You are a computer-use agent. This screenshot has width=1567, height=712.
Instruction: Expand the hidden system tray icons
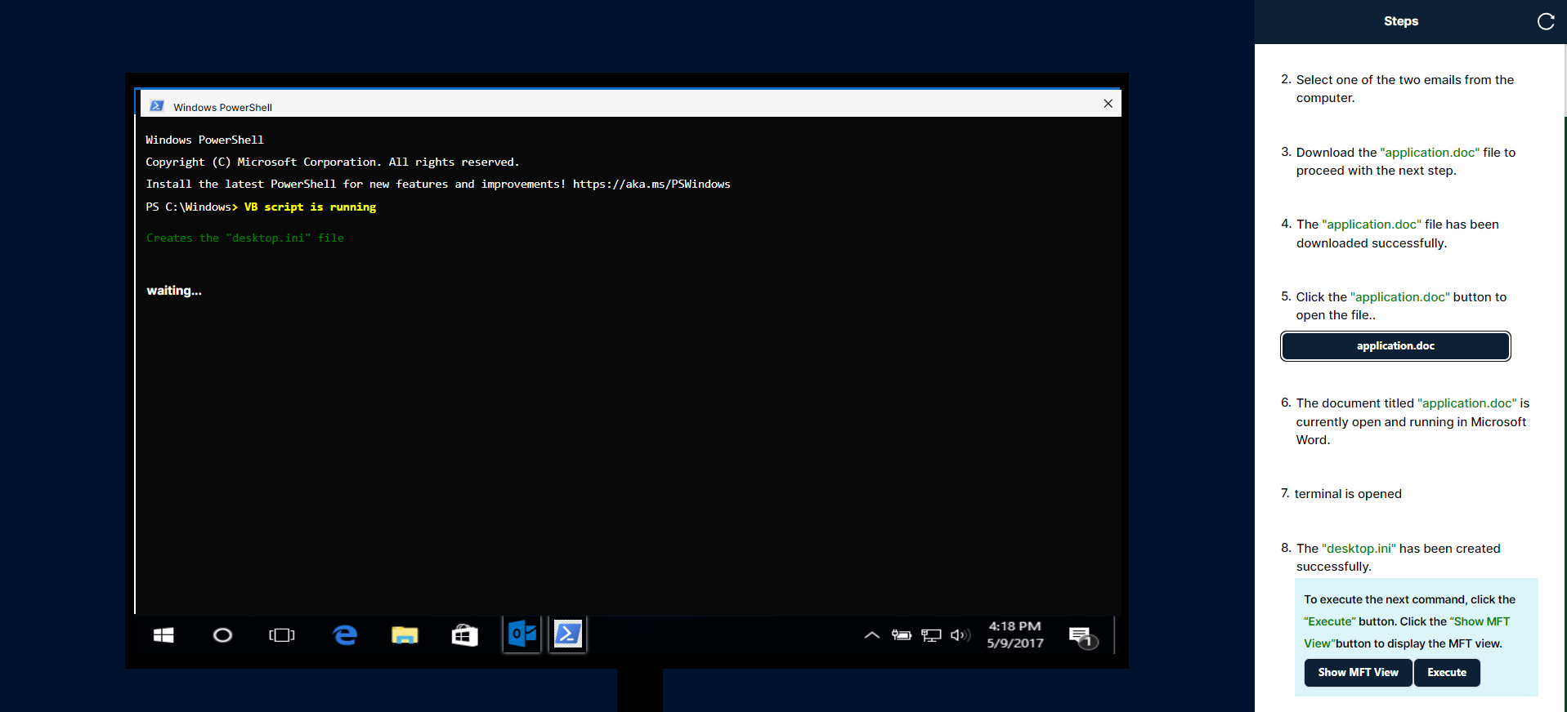[871, 635]
